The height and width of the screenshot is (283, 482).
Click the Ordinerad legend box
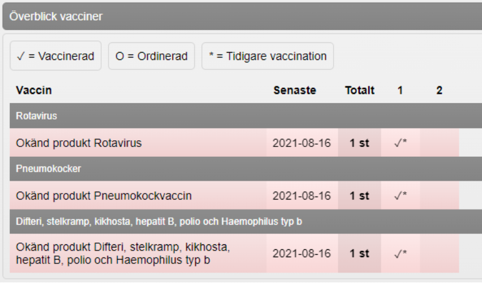pos(151,56)
